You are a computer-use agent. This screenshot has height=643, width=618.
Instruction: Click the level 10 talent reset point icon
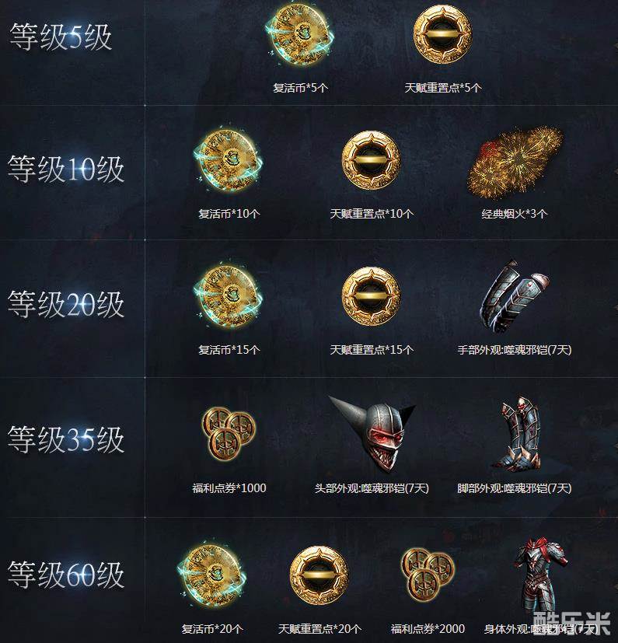pos(371,160)
